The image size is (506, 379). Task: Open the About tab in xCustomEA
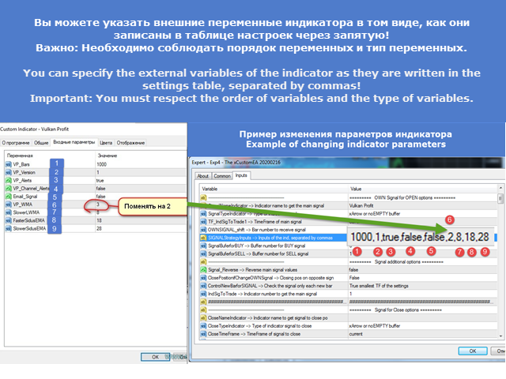pyautogui.click(x=203, y=176)
